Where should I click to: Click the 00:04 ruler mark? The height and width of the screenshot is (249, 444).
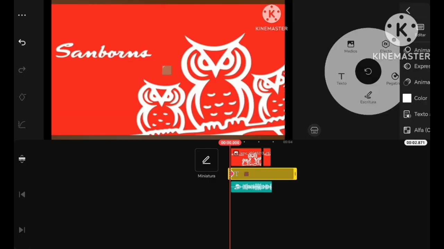[x=288, y=142]
